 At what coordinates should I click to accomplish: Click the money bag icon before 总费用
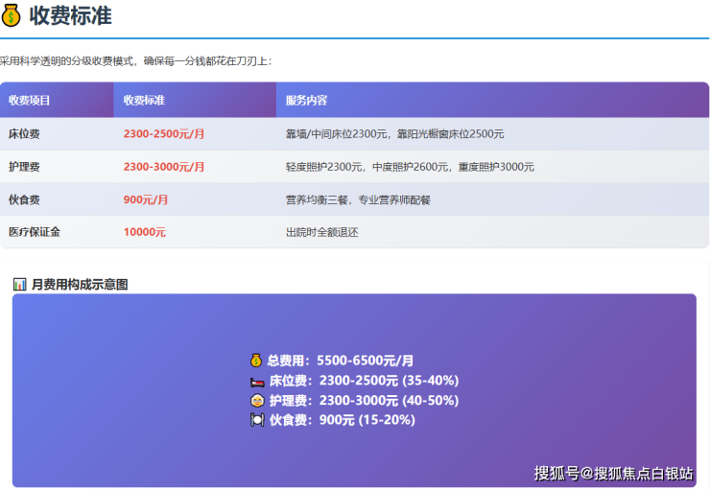256,361
